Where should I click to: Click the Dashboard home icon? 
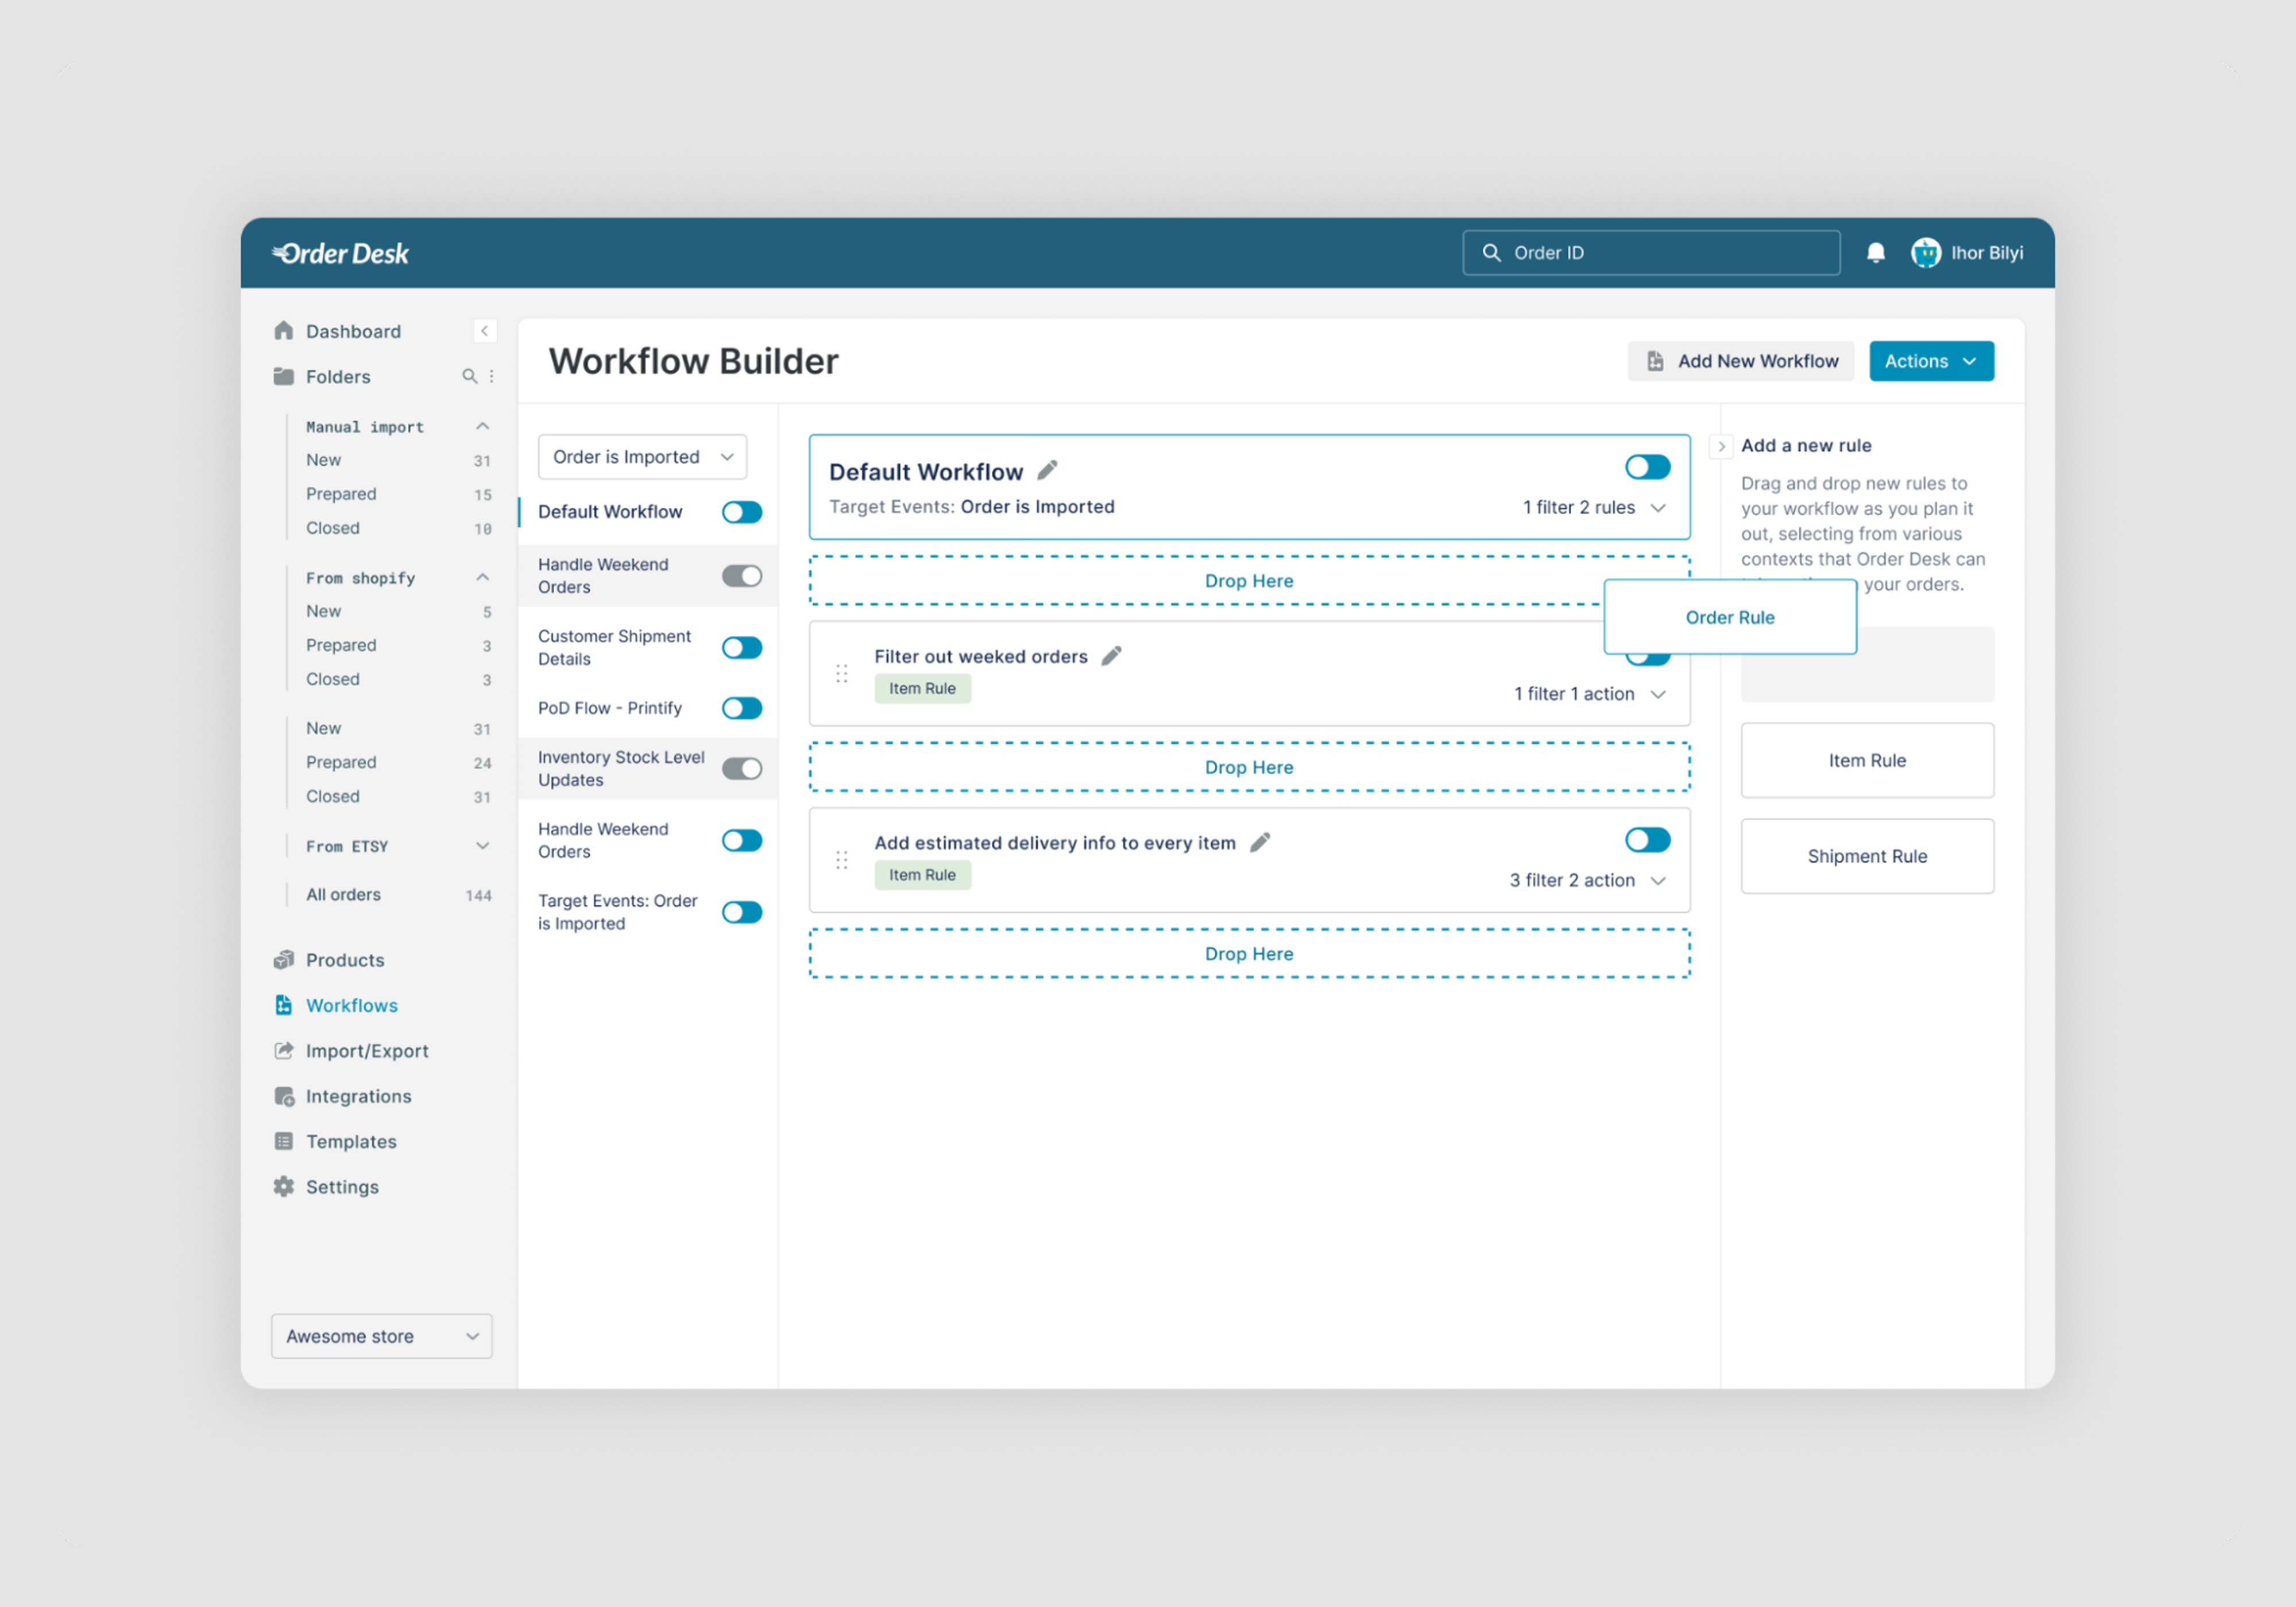click(x=284, y=330)
